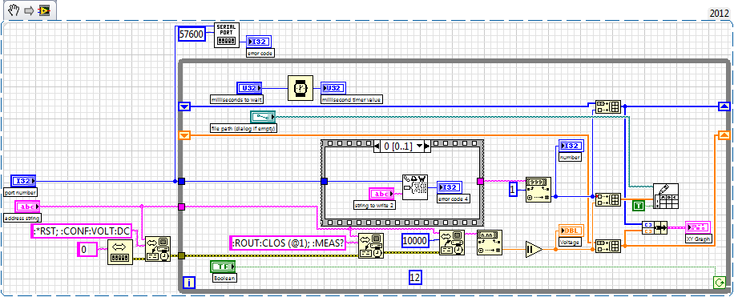Viewport: 734px width, 297px height.
Task: Click the LabVIEW VI snippet icon
Action: 44,10
